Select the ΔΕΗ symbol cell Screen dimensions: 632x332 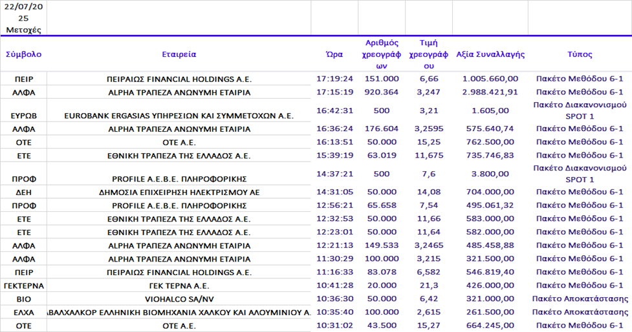pyautogui.click(x=24, y=192)
